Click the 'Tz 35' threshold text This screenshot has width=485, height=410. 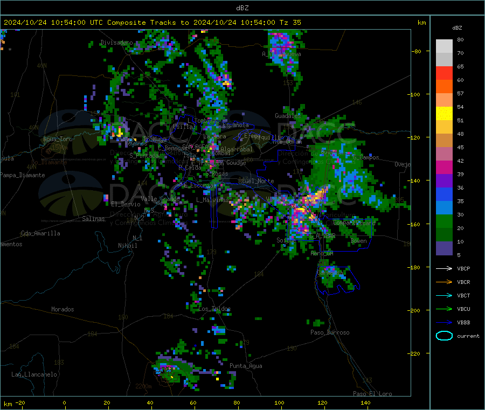tap(290, 22)
